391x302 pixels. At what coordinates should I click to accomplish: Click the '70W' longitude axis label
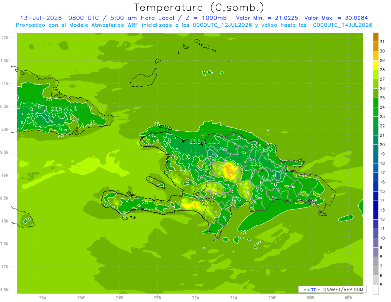coord(272,298)
